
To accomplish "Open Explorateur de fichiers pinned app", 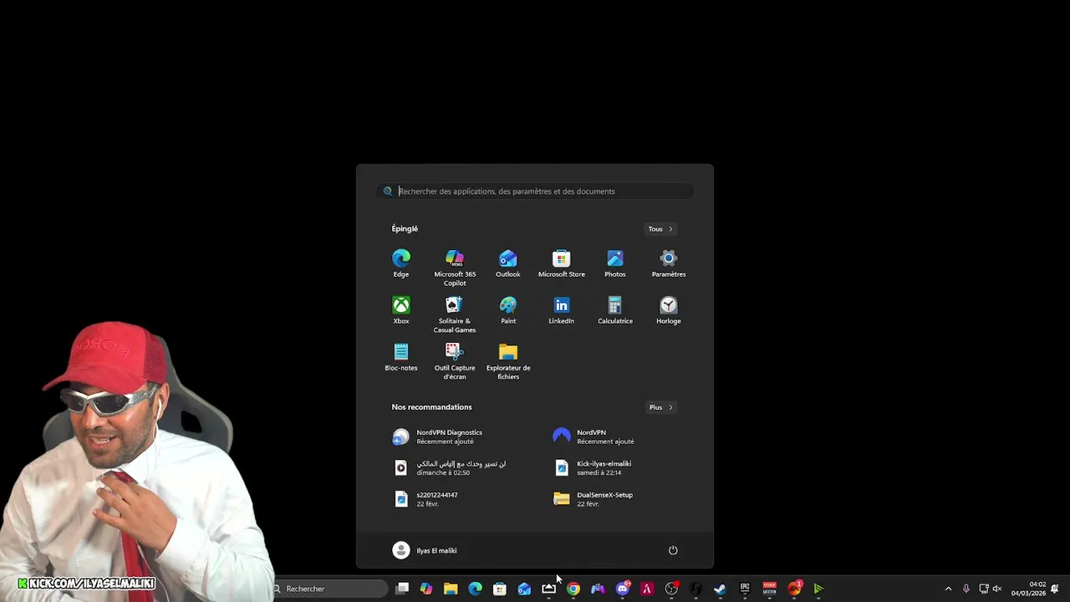I will 508,360.
